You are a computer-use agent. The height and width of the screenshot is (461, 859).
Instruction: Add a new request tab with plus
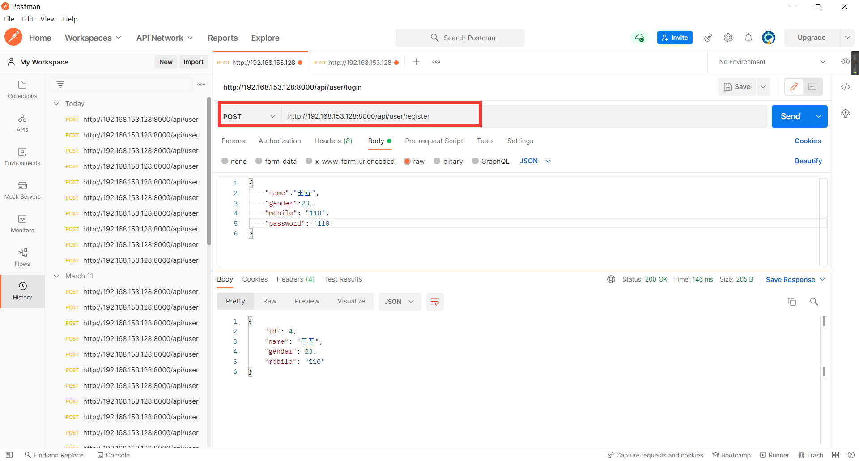click(416, 62)
